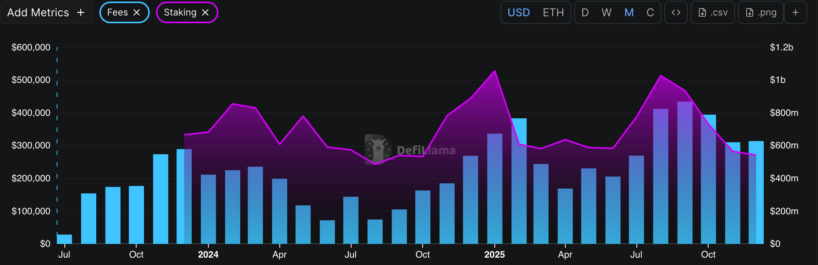
Task: Download chart image as .png
Action: point(761,12)
